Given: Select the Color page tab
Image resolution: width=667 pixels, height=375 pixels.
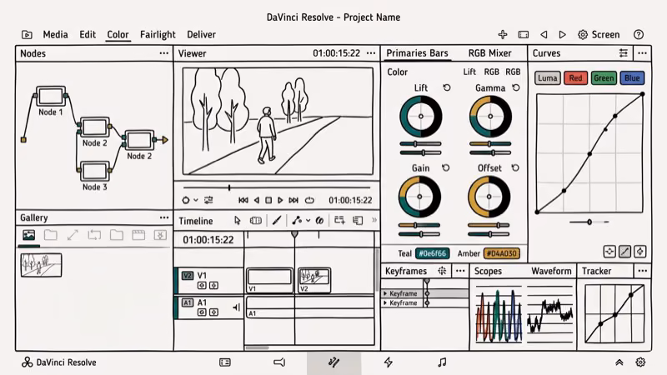Looking at the screenshot, I should pyautogui.click(x=118, y=34).
